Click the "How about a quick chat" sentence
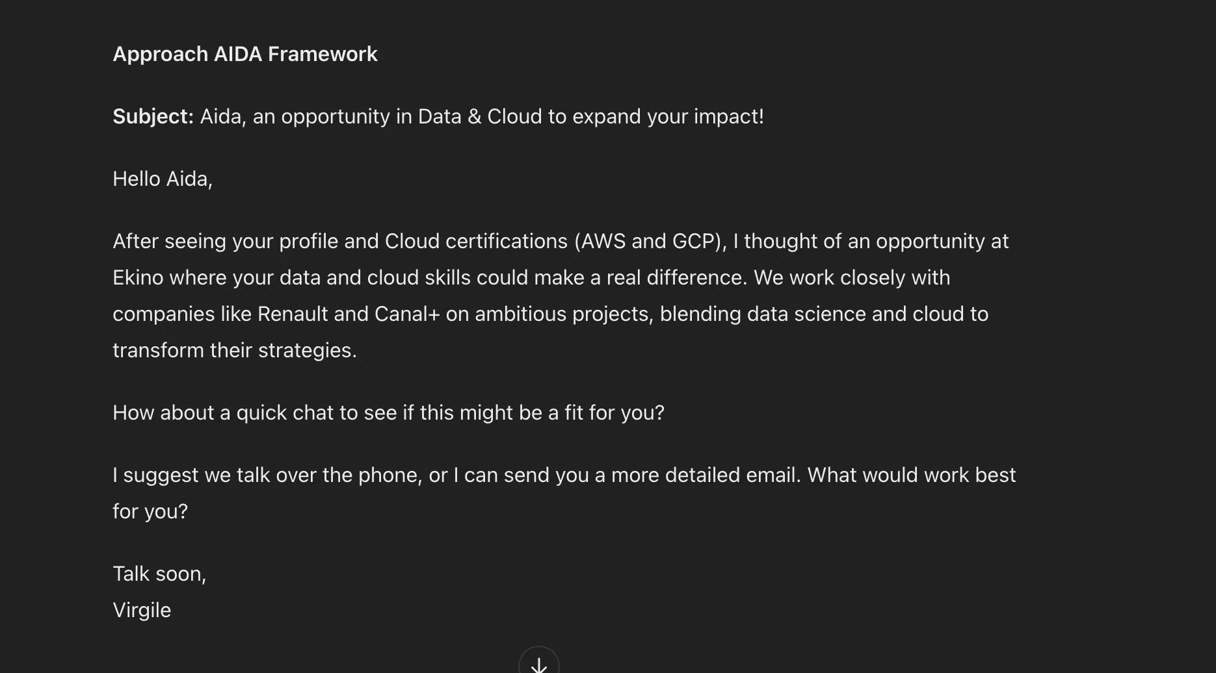The width and height of the screenshot is (1216, 673). point(388,413)
